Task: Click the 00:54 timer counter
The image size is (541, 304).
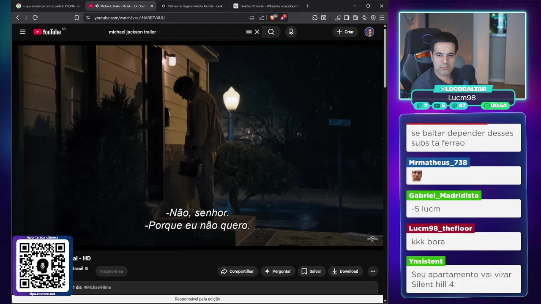Action: [495, 106]
